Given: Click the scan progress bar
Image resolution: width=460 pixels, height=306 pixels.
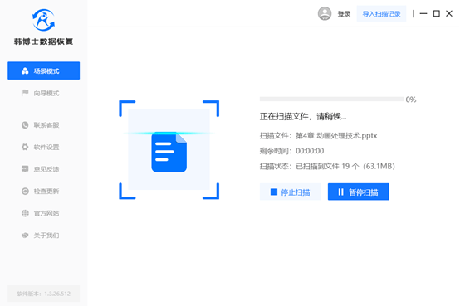Looking at the screenshot, I should tap(332, 99).
